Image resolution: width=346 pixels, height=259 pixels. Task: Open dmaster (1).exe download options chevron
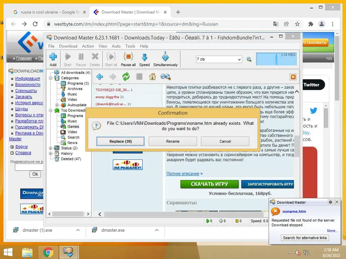coord(78,230)
